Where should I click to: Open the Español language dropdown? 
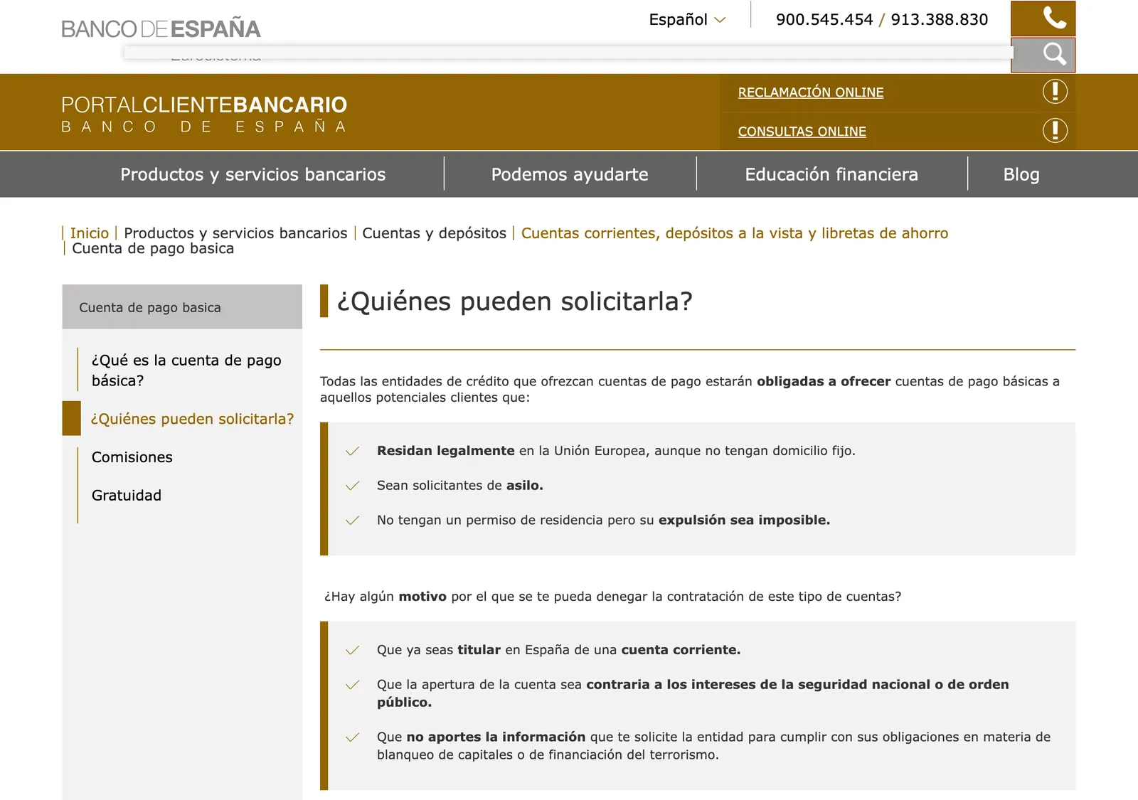(687, 19)
